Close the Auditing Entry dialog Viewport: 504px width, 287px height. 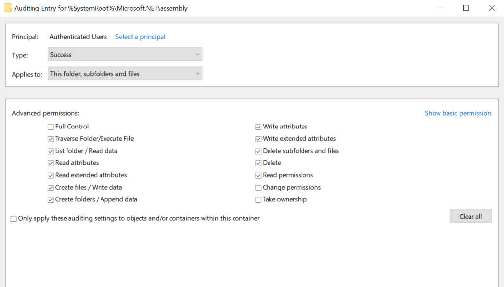(491, 8)
